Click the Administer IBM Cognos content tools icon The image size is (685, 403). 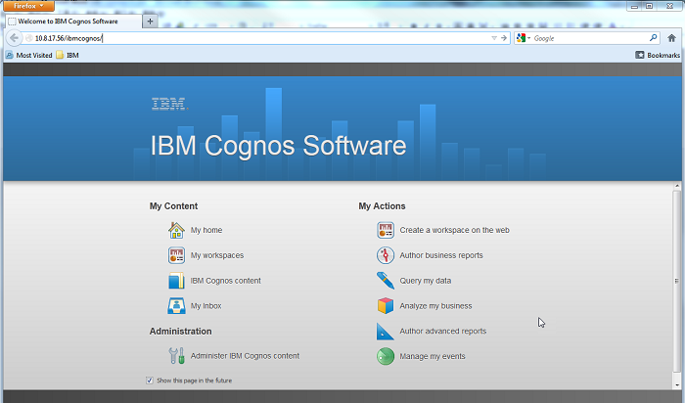[176, 356]
